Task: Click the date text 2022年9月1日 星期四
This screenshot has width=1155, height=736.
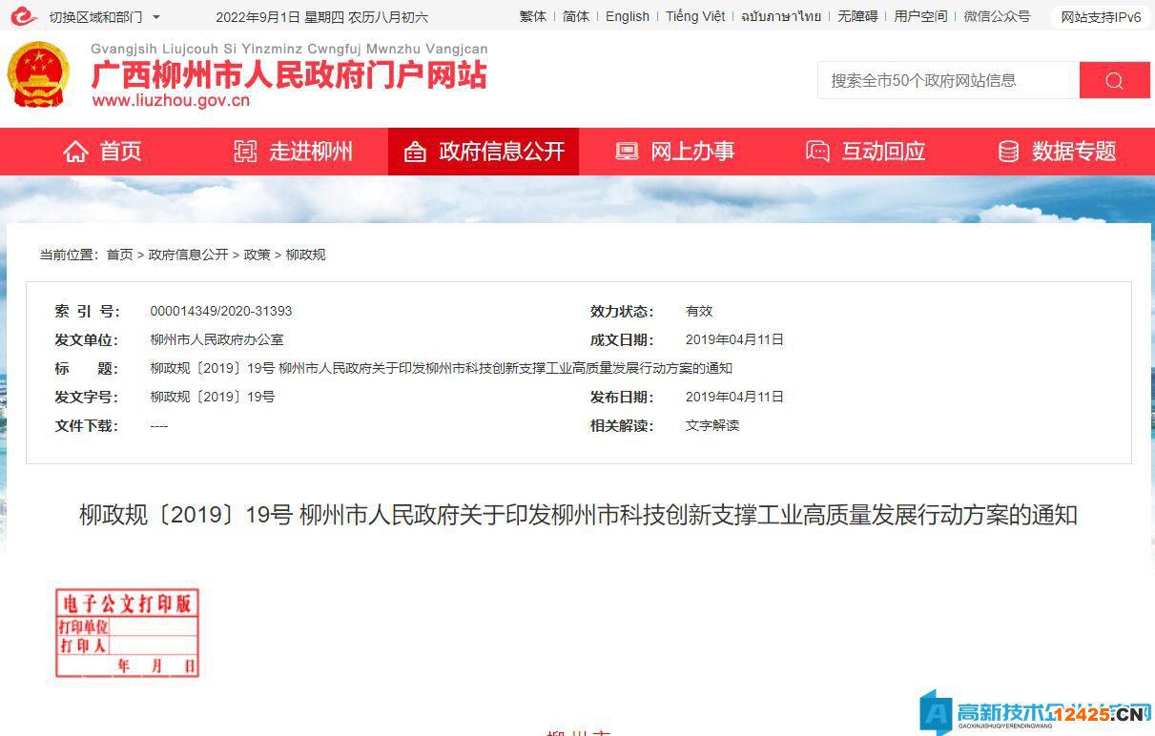Action: (x=279, y=17)
